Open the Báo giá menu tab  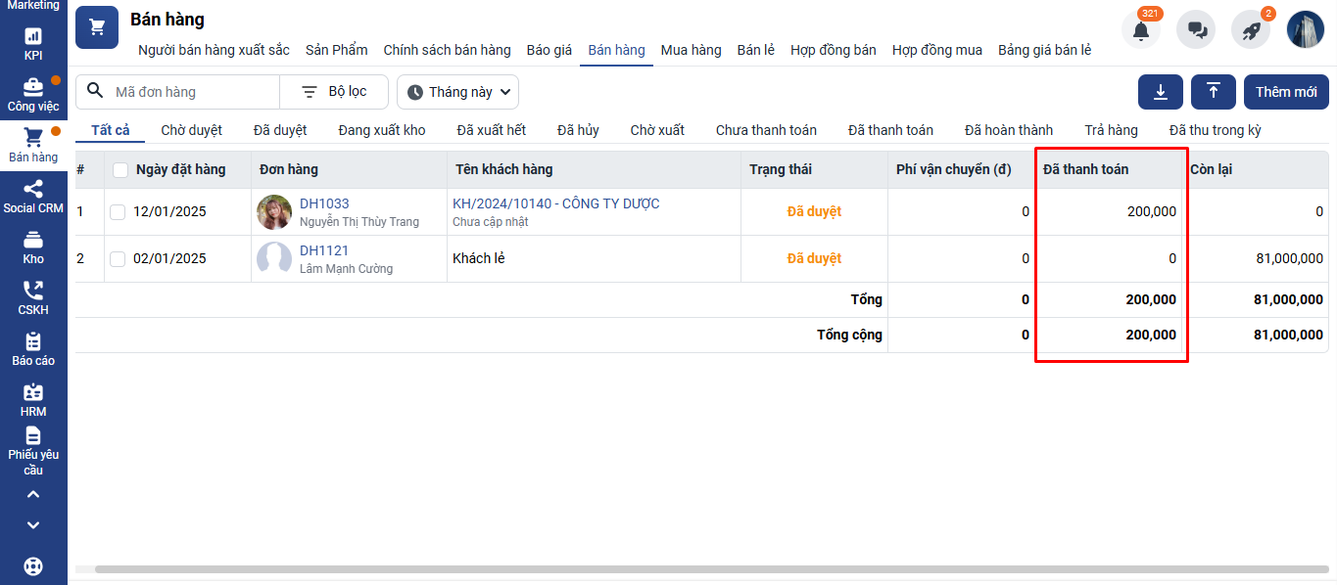tap(549, 50)
